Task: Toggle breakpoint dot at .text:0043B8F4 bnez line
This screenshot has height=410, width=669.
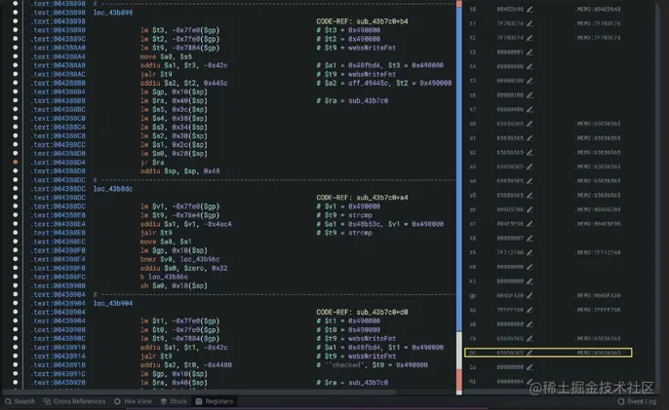Action: (x=16, y=259)
